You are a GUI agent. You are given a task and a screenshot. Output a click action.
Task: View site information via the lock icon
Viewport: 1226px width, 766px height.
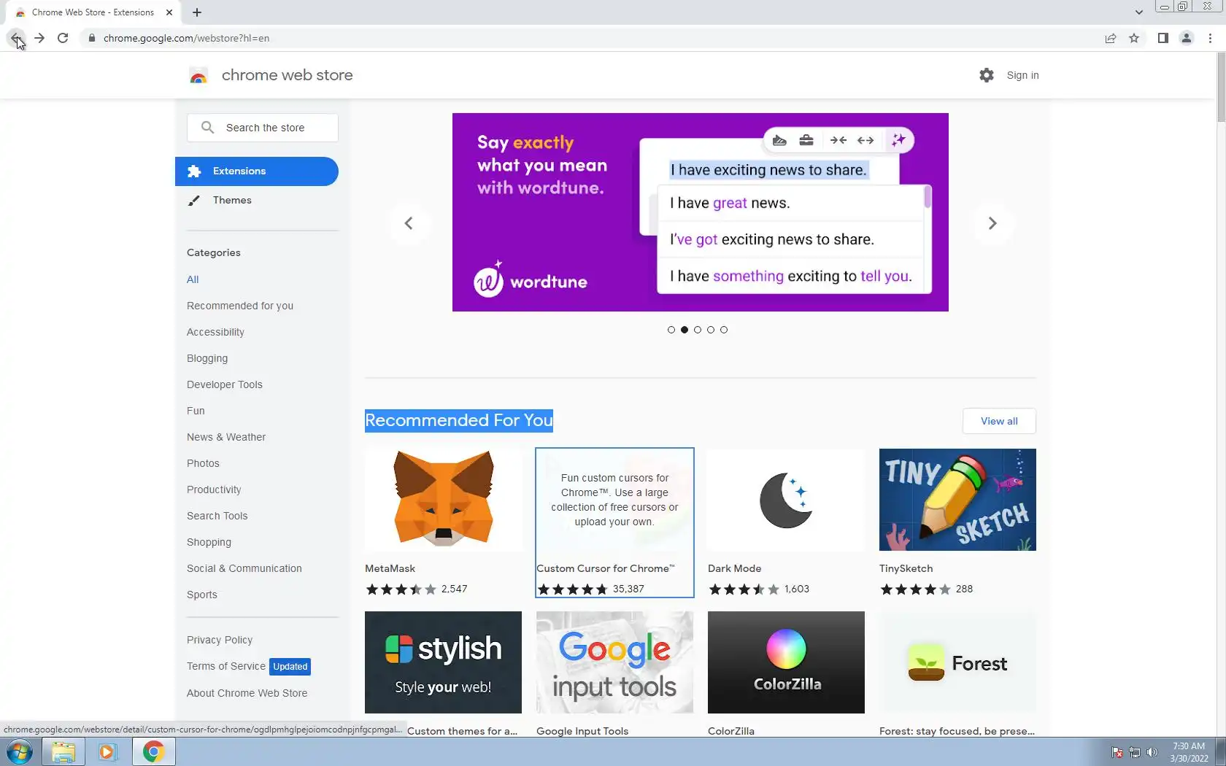[x=91, y=38]
